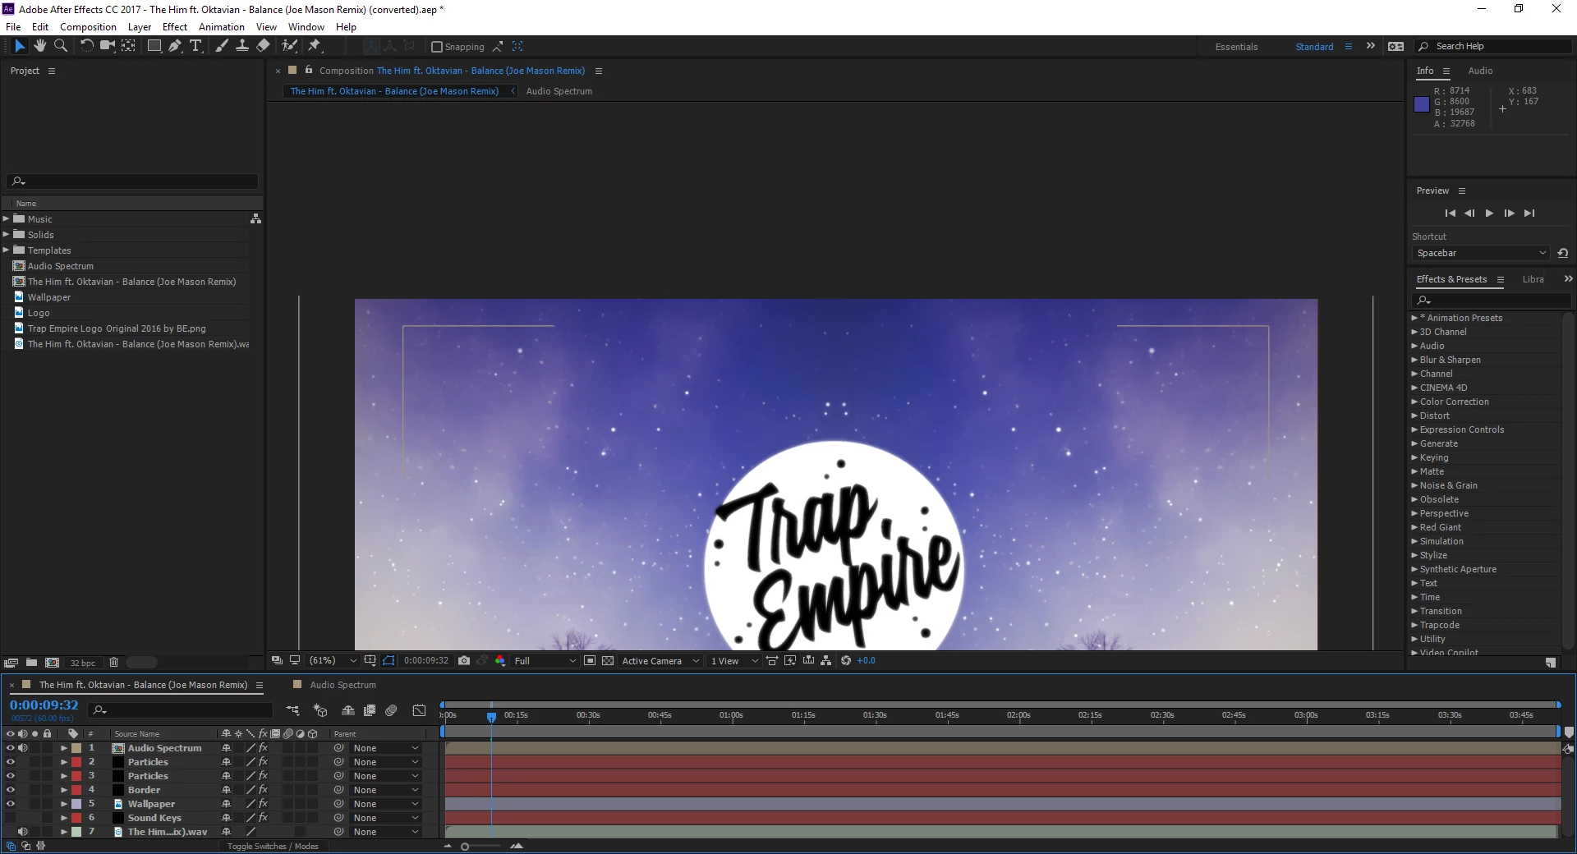The width and height of the screenshot is (1577, 854).
Task: Click the Draft 3D icon in timeline
Action: tap(320, 710)
